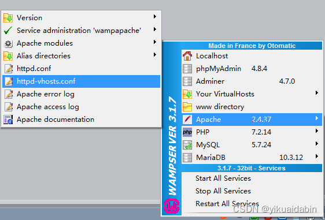325x220 pixels.
Task: Expand the Your VirtualHosts submenu arrow
Action: pos(317,93)
